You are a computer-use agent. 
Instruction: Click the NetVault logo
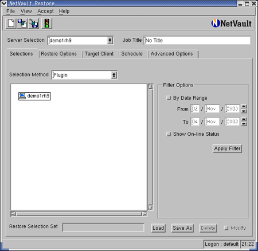pyautogui.click(x=232, y=23)
